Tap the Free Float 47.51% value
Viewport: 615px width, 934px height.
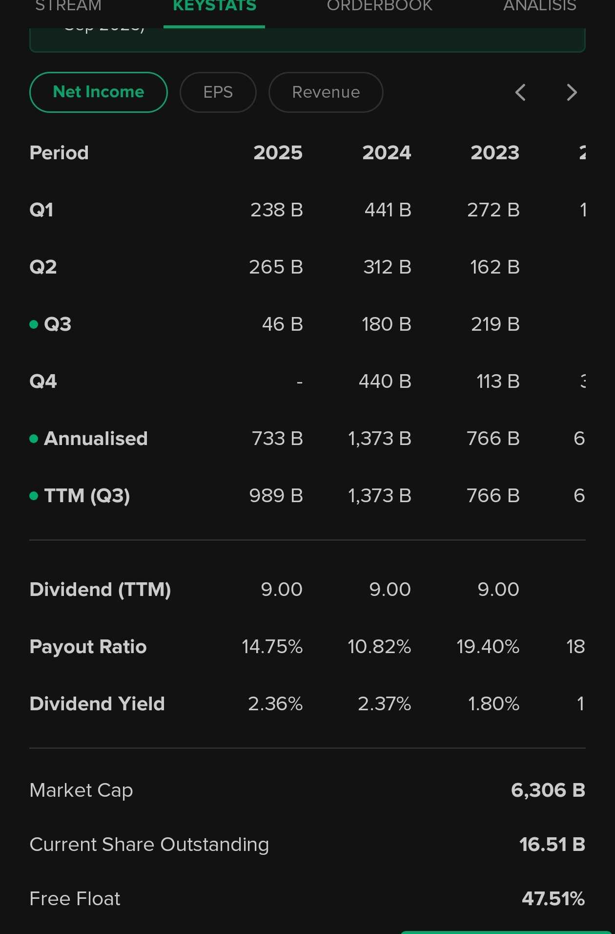553,898
